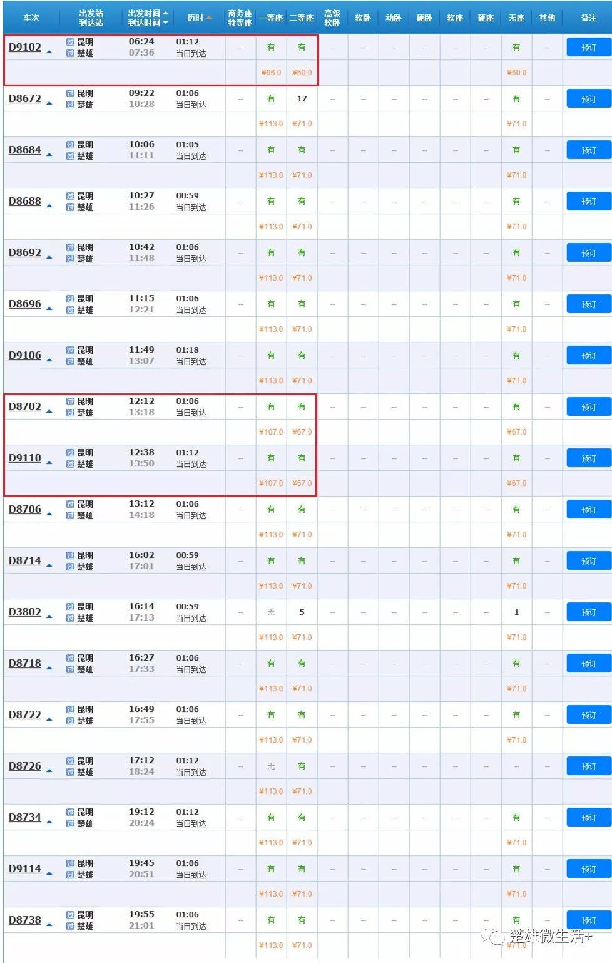The height and width of the screenshot is (963, 612).
Task: Click 楚雄 station icon in D9114 row
Action: [70, 875]
